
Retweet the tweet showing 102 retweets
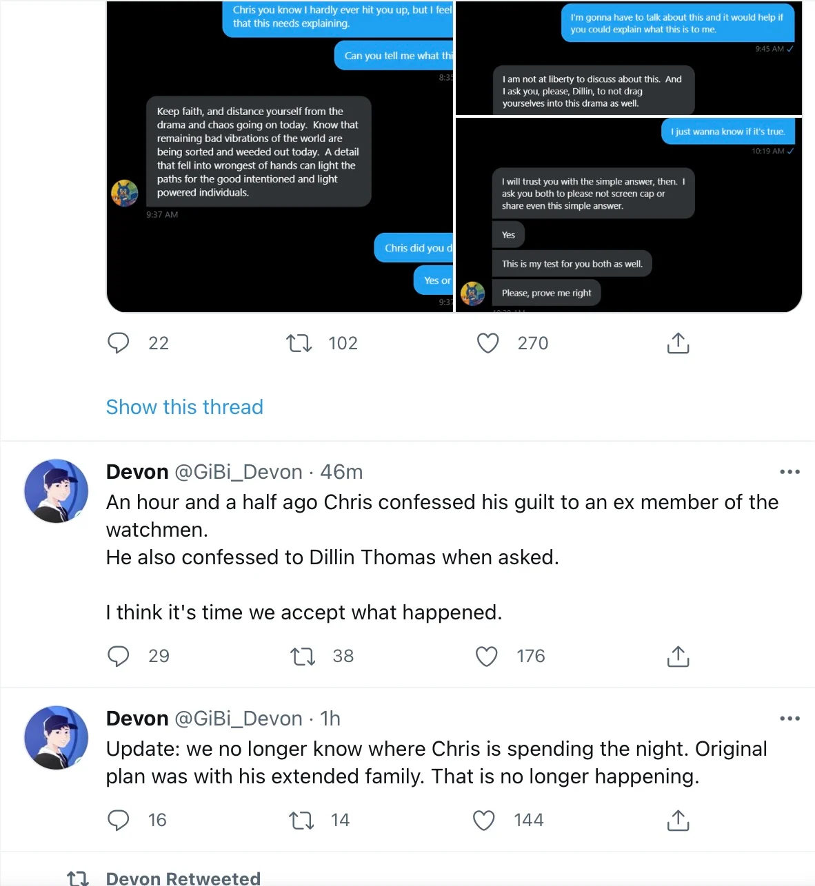click(299, 342)
